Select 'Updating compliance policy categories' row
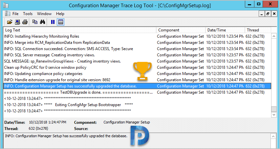This screenshot has width=280, height=149. point(137,74)
